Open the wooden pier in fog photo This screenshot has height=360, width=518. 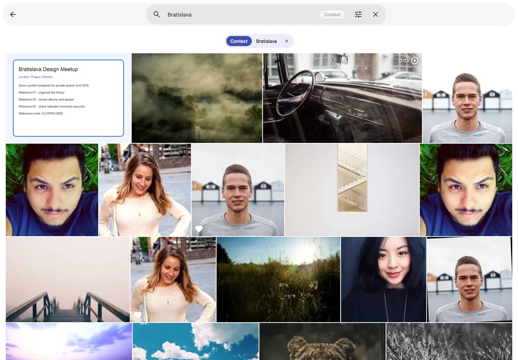(x=68, y=279)
